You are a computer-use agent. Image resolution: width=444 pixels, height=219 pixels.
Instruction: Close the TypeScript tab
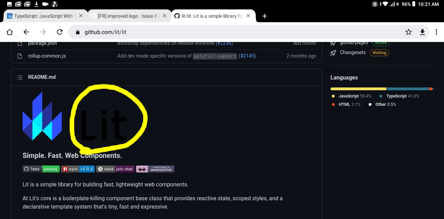81,16
